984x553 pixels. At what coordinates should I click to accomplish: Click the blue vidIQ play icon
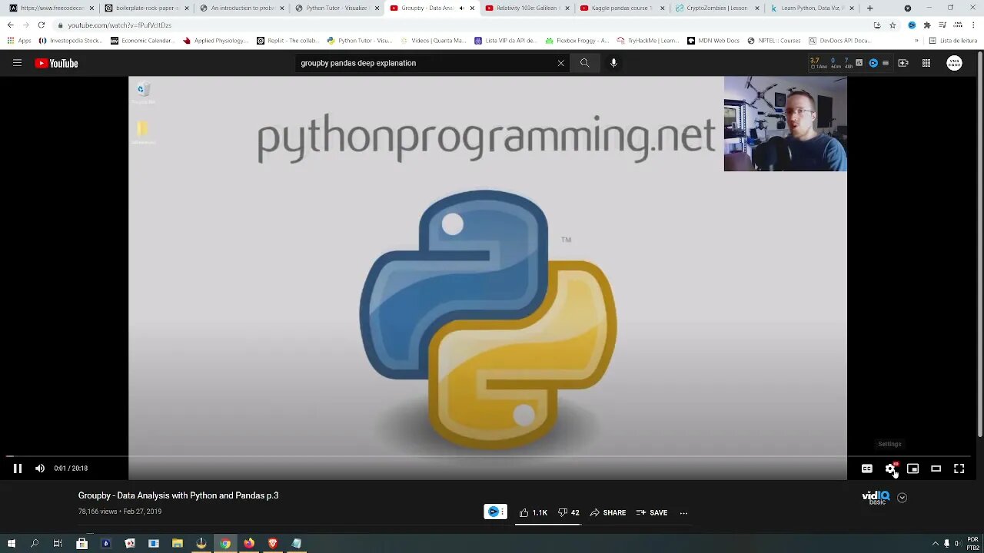(x=873, y=63)
